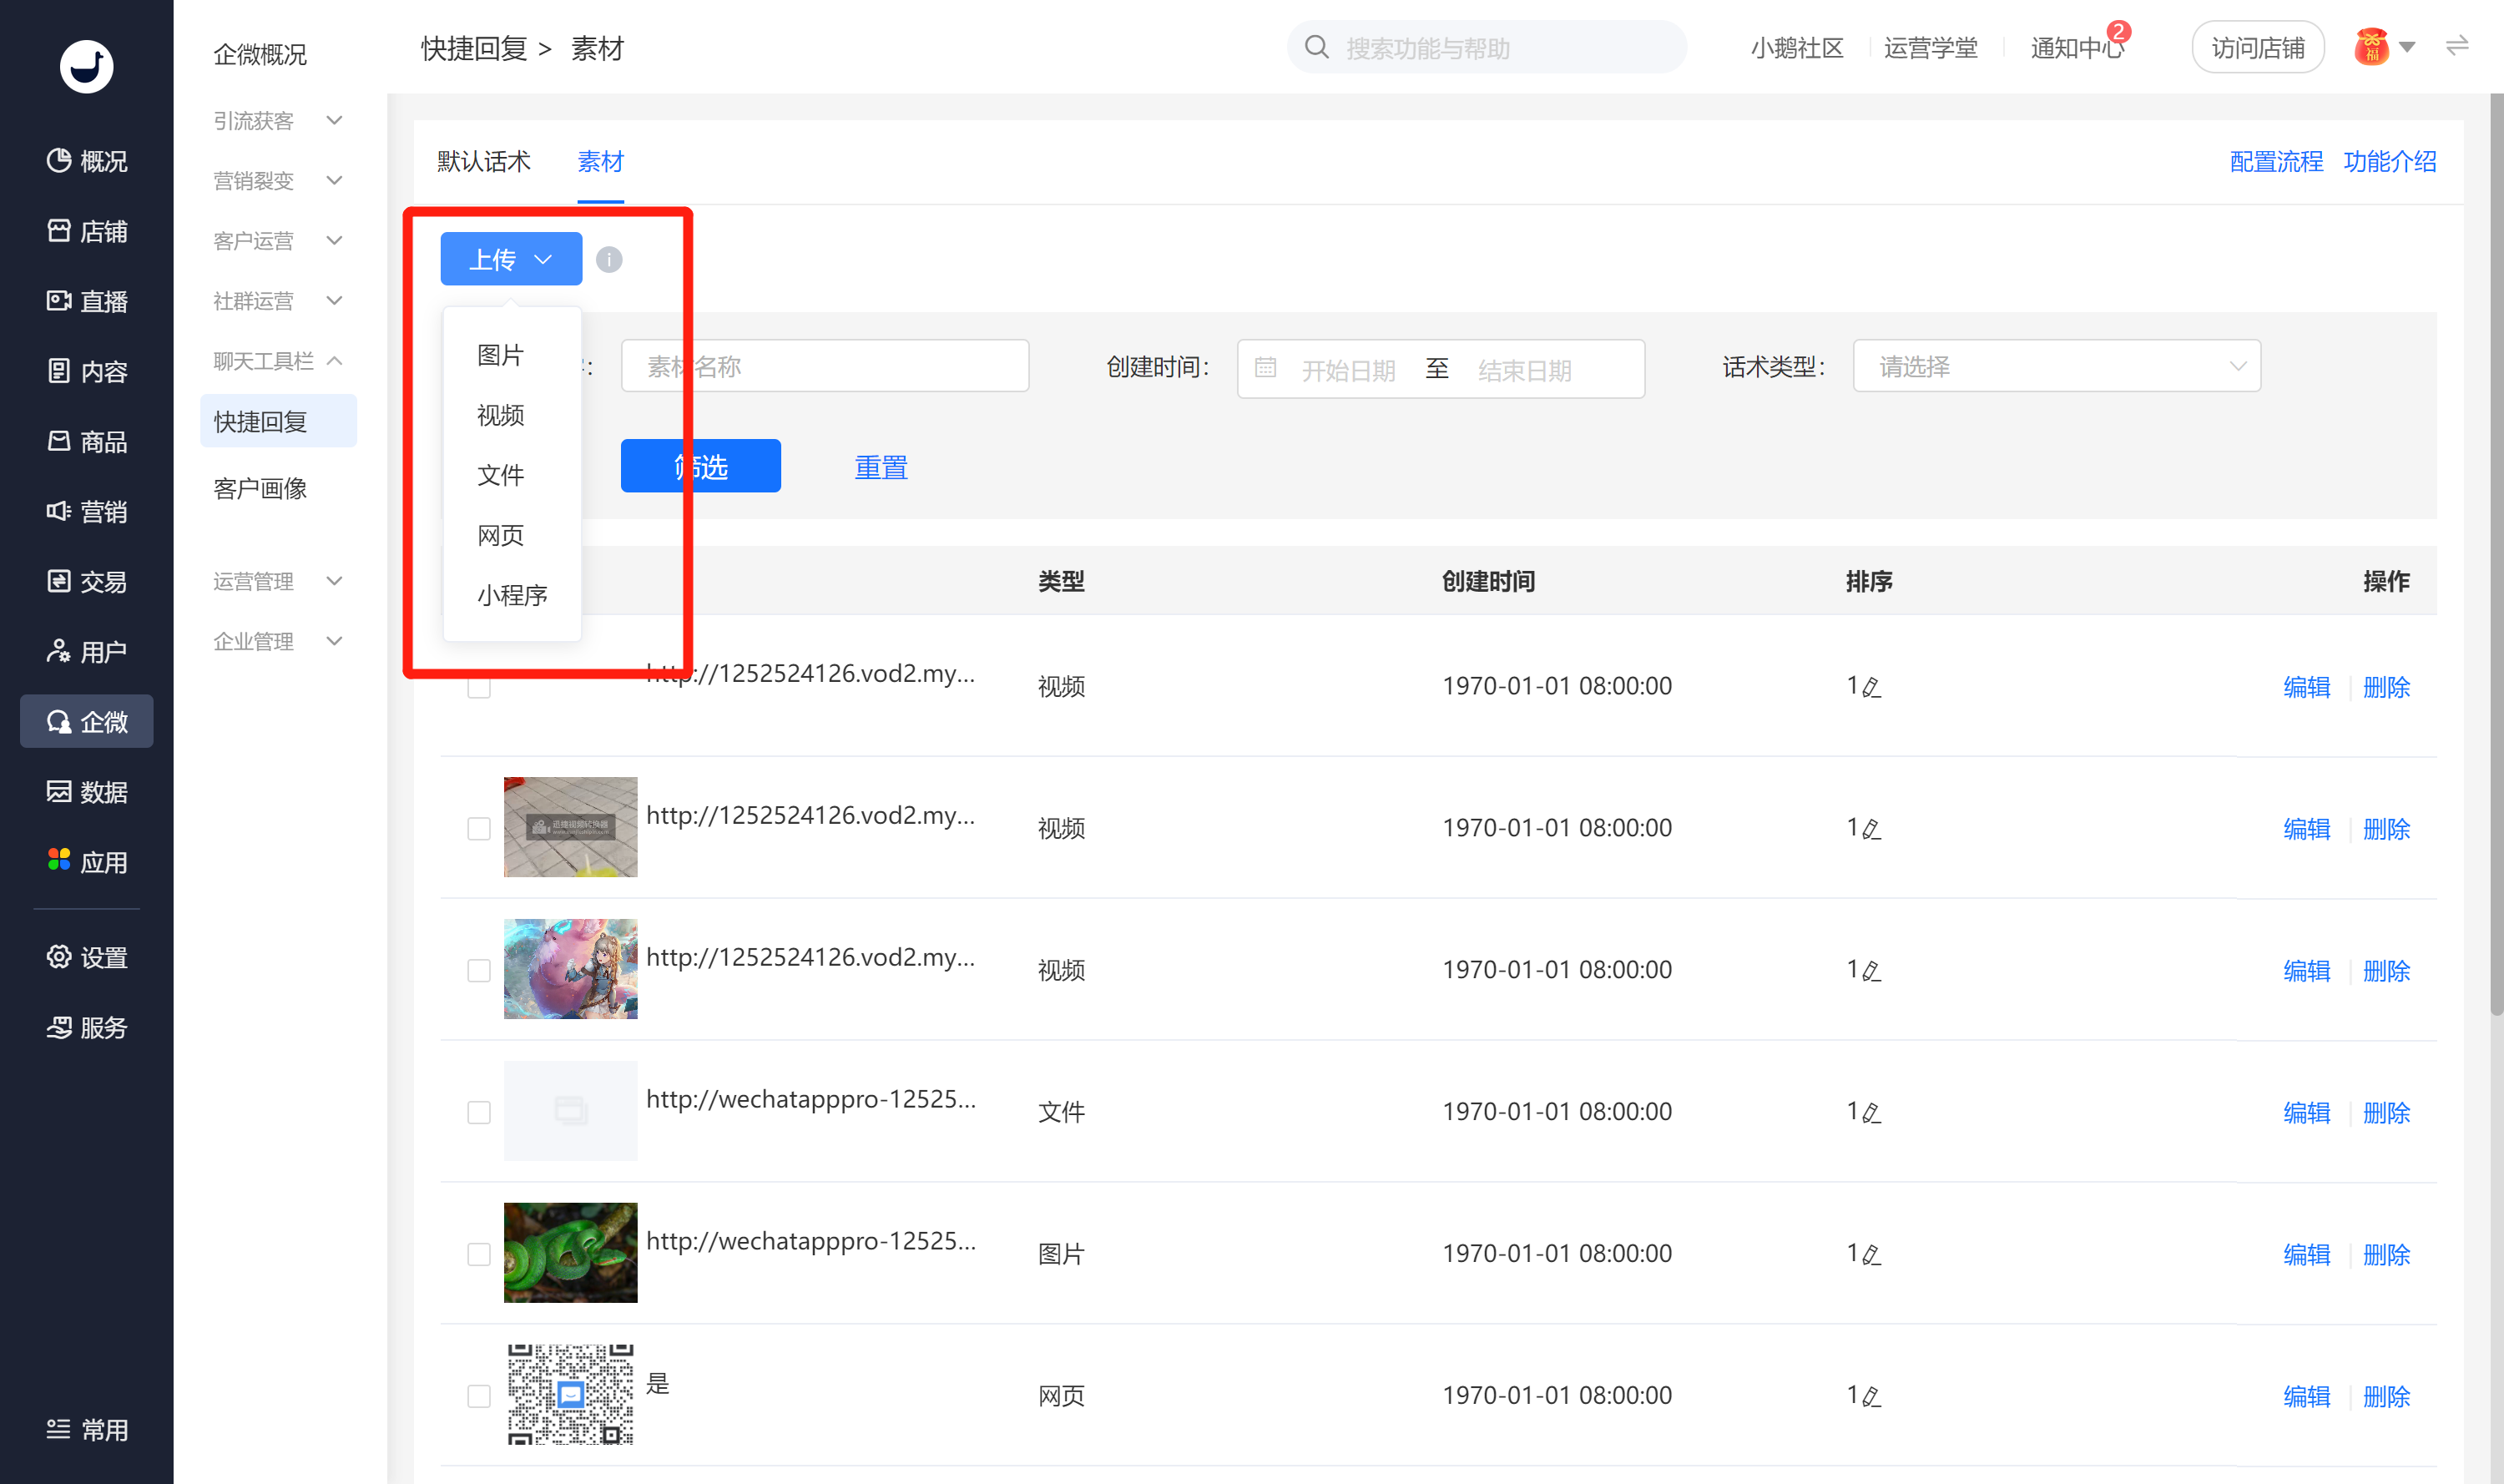Select the checkbox for QR code 网页 row

point(479,1396)
